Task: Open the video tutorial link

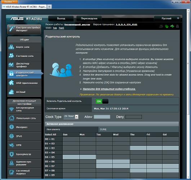Action: [109, 89]
